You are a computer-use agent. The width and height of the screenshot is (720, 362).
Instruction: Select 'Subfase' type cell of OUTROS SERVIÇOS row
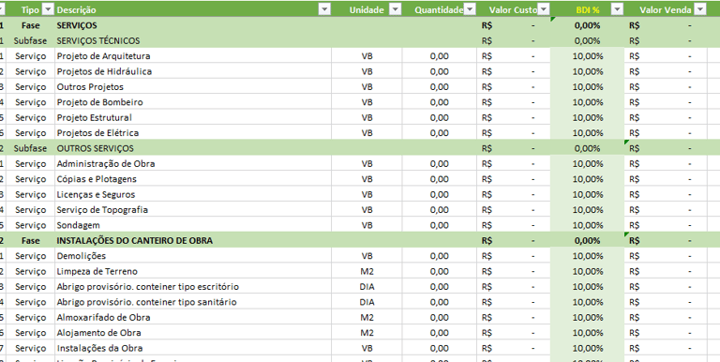click(30, 148)
